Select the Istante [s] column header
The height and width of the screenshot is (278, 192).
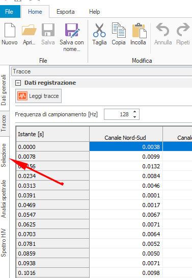click(x=52, y=134)
